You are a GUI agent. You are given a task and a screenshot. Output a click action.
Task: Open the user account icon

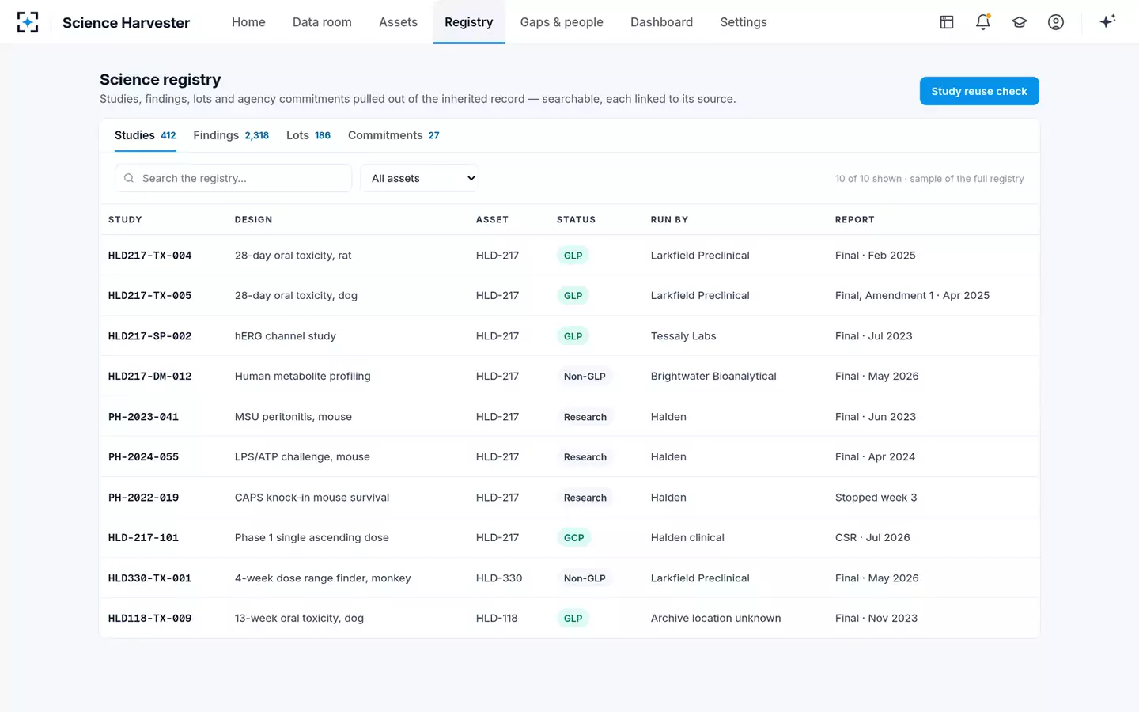point(1056,22)
